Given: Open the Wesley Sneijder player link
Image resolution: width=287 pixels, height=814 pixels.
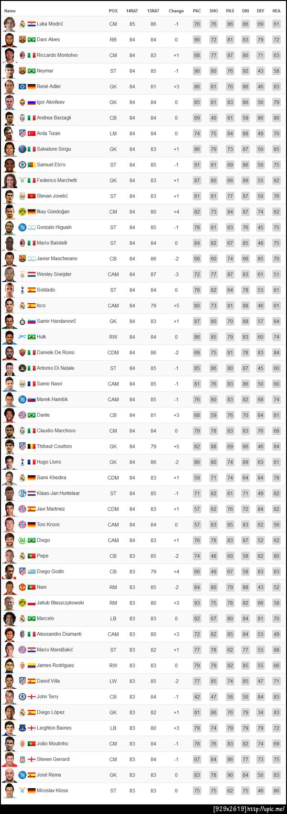Looking at the screenshot, I should [54, 274].
